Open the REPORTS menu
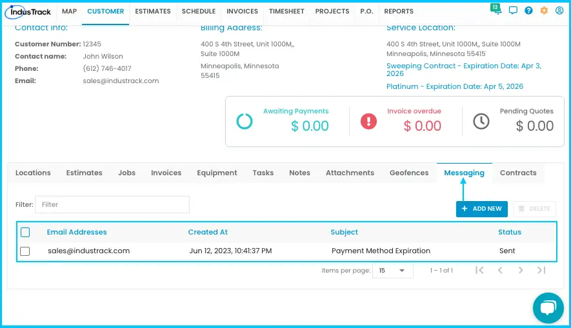571x328 pixels. (399, 11)
